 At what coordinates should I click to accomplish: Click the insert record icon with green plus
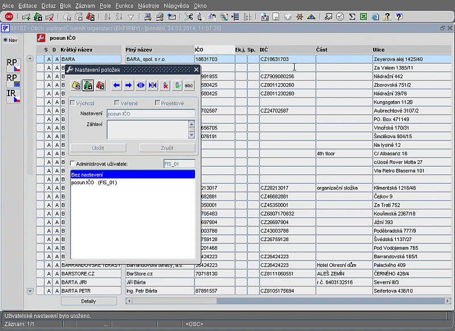26,17
